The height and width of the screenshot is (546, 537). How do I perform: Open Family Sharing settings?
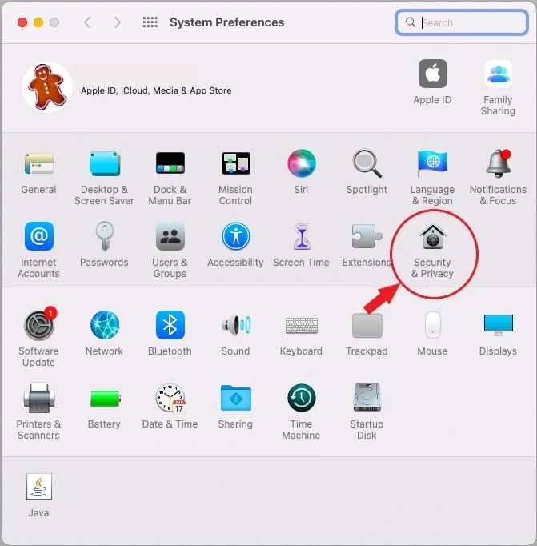(498, 74)
